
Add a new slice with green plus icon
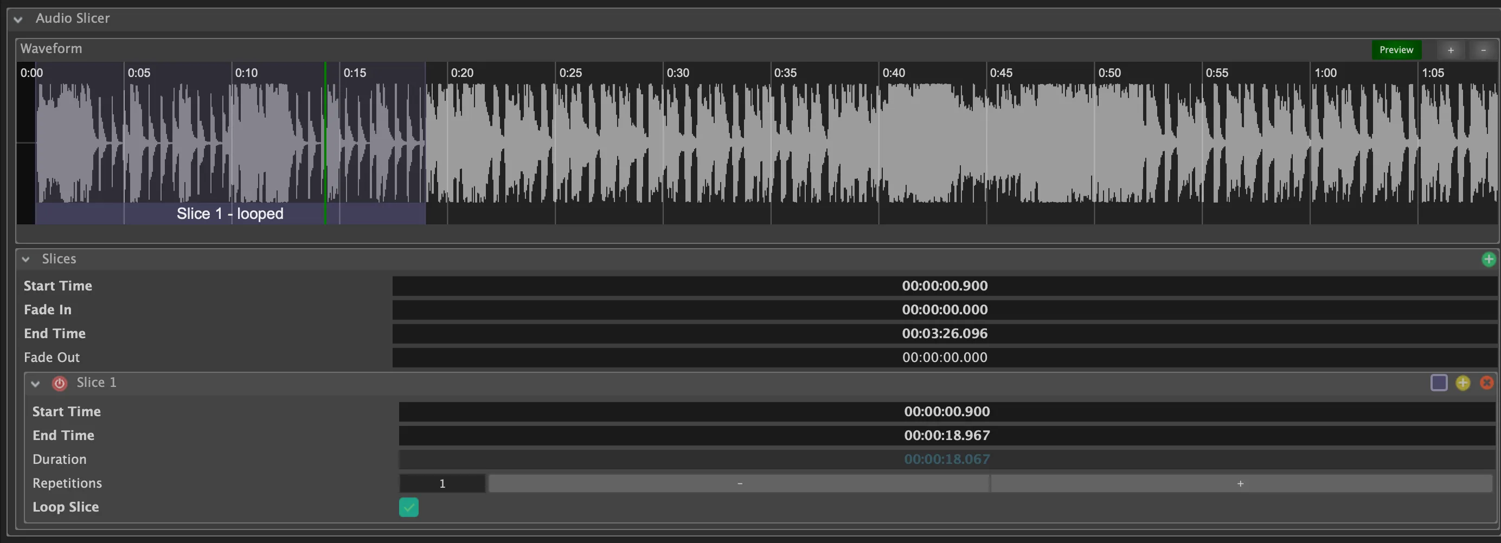pyautogui.click(x=1488, y=259)
